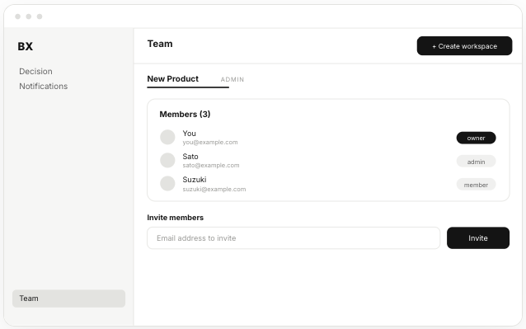Screen dimensions: 526x329
Task: Click the ADMIN label next to New Product
Action: point(232,79)
